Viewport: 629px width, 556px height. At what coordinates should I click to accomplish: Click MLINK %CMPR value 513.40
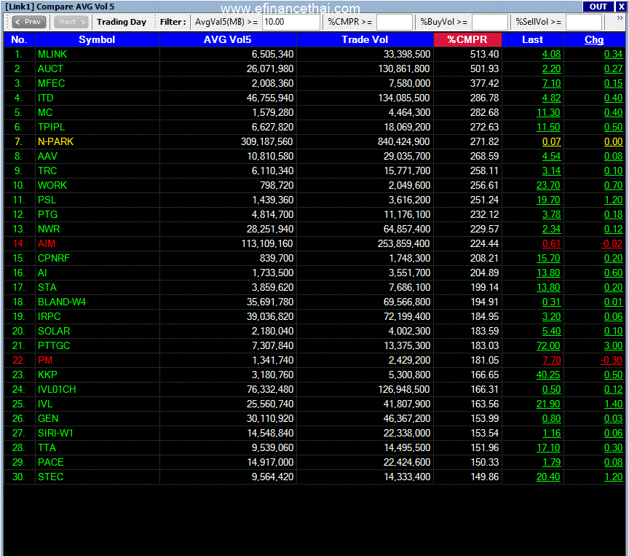(484, 54)
